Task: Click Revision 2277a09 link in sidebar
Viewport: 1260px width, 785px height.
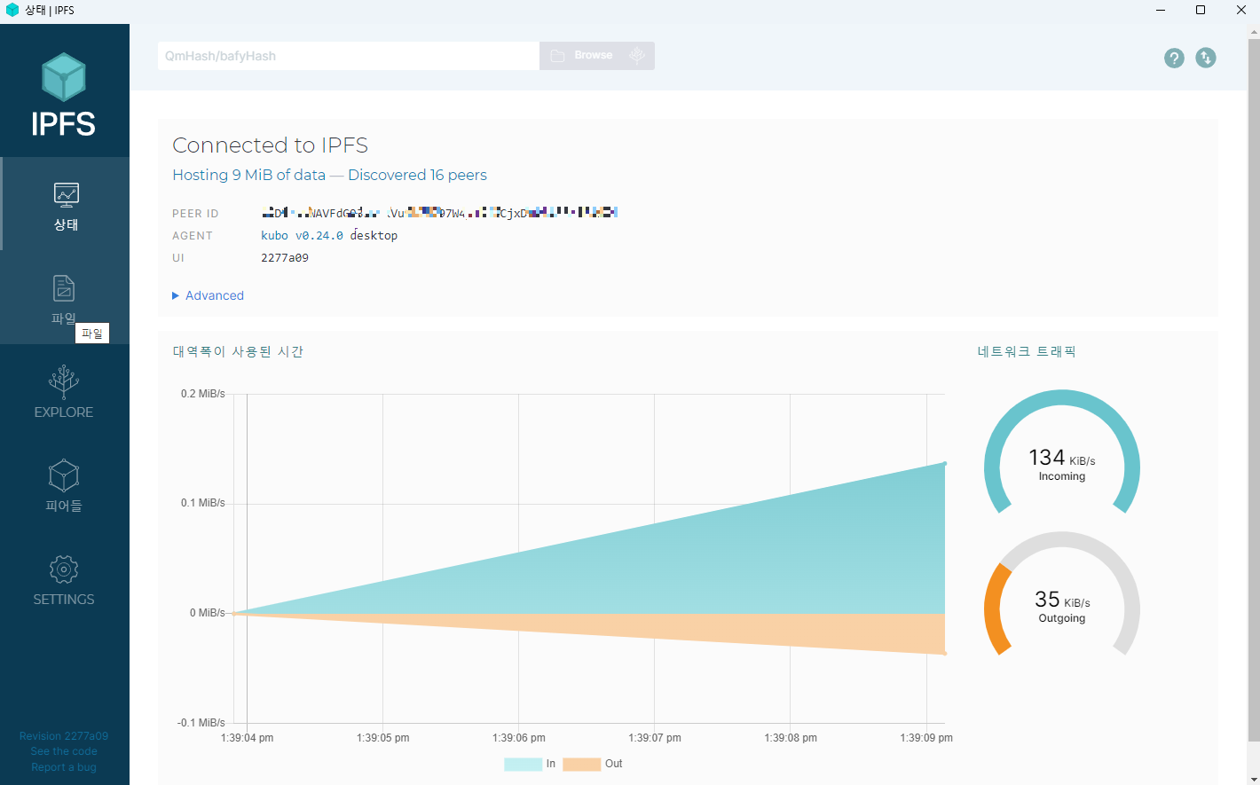Action: (64, 736)
